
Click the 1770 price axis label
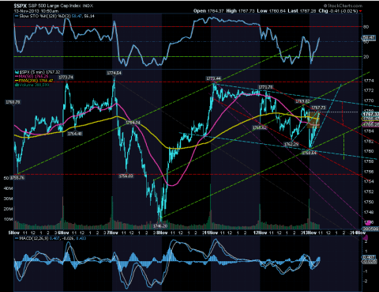[369, 100]
